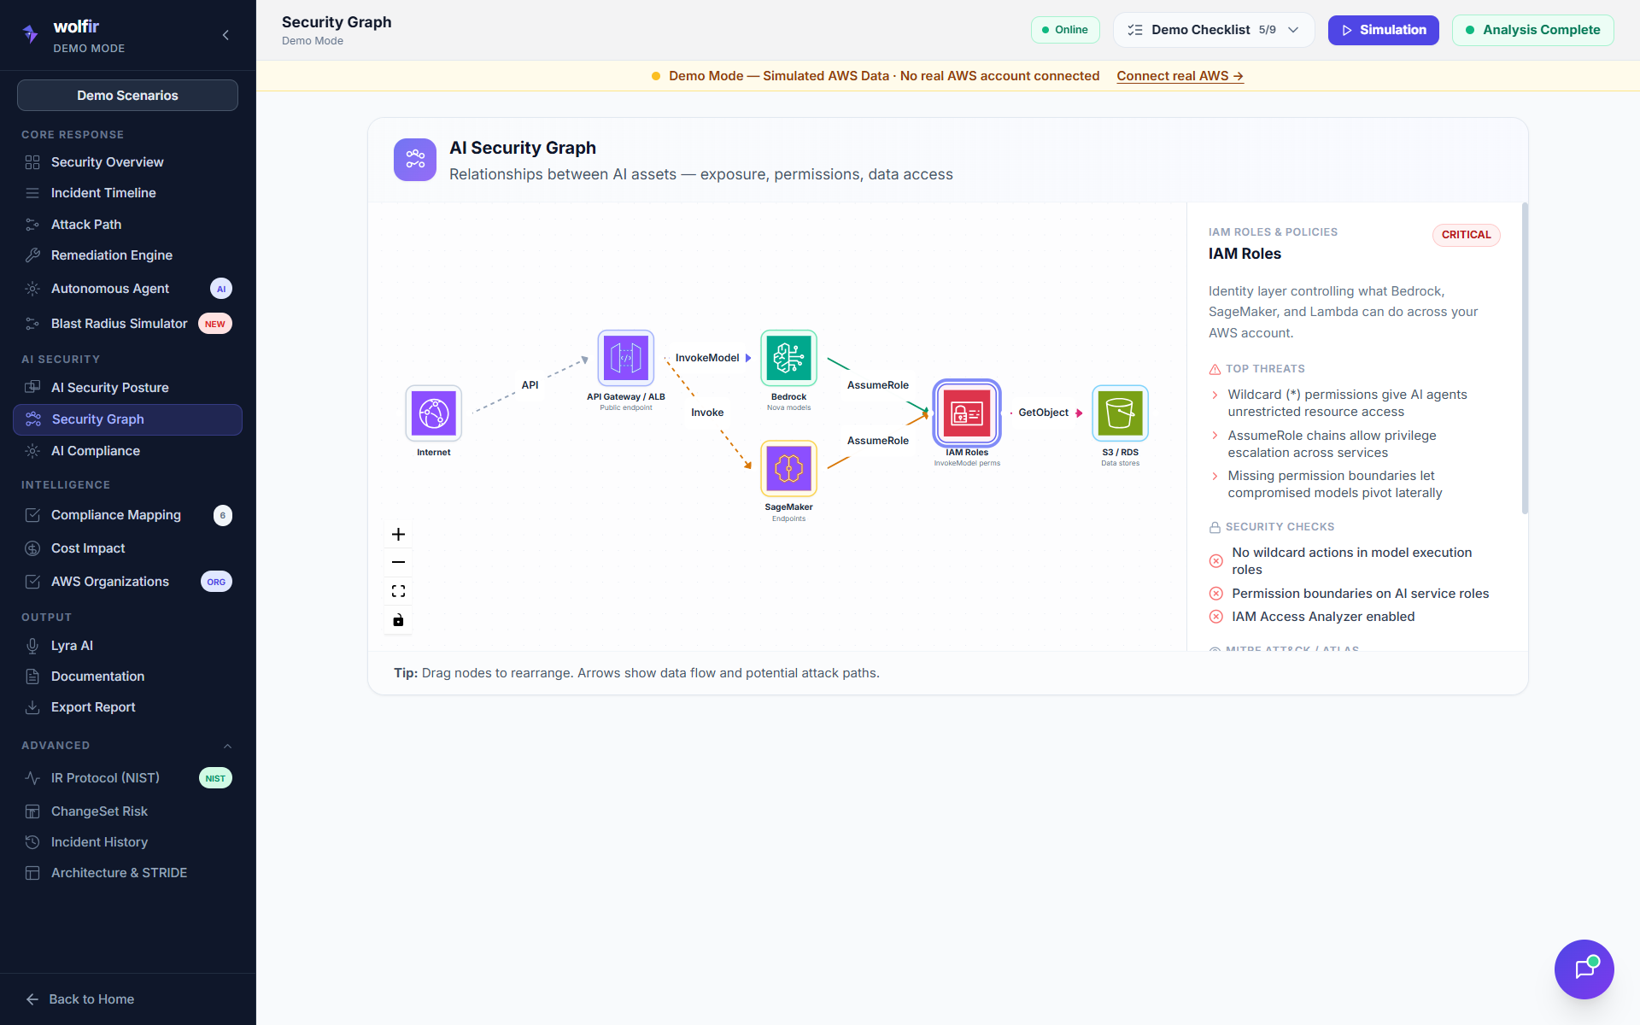The image size is (1640, 1025).
Task: Click the Internet globe node
Action: coord(434,413)
